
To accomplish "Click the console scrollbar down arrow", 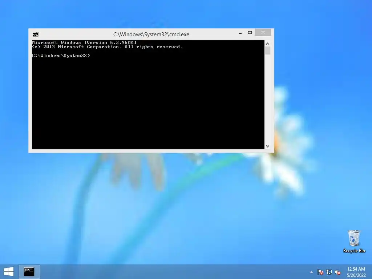I will pos(268,146).
